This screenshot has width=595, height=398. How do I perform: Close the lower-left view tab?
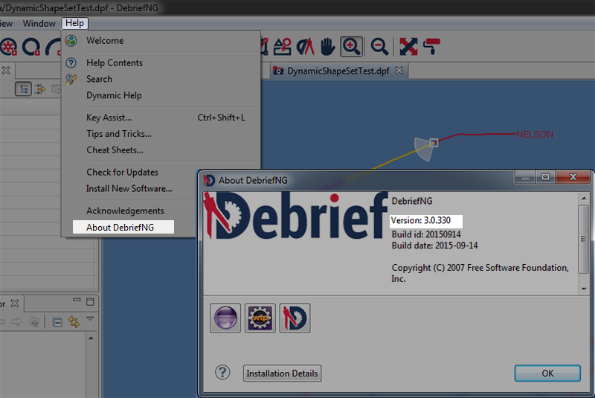15,304
